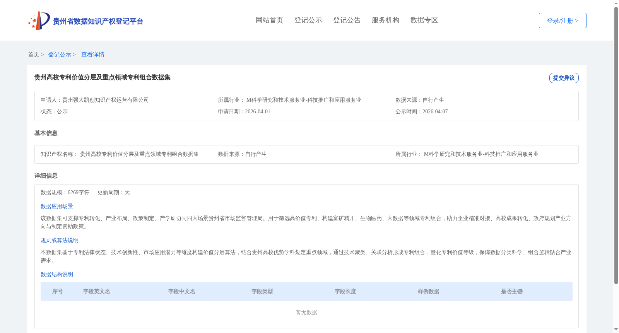The height and width of the screenshot is (333, 619).
Task: Click the applicant text 贵州强大凯创知识产权运营有限公司
Action: pos(106,100)
